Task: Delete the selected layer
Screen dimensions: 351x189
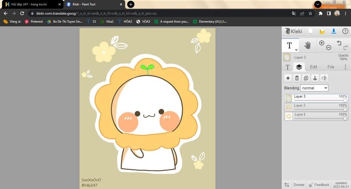Action: click(297, 78)
